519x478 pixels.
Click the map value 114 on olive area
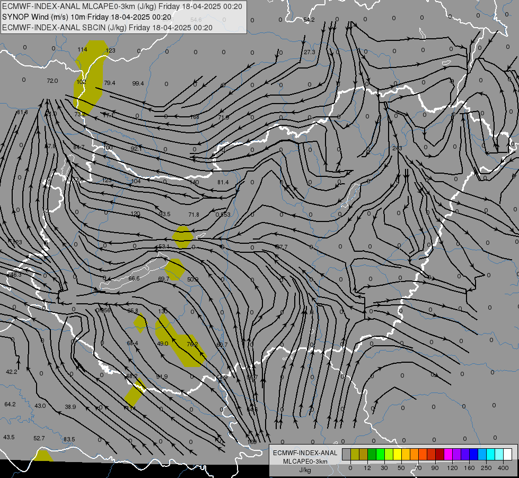click(82, 49)
